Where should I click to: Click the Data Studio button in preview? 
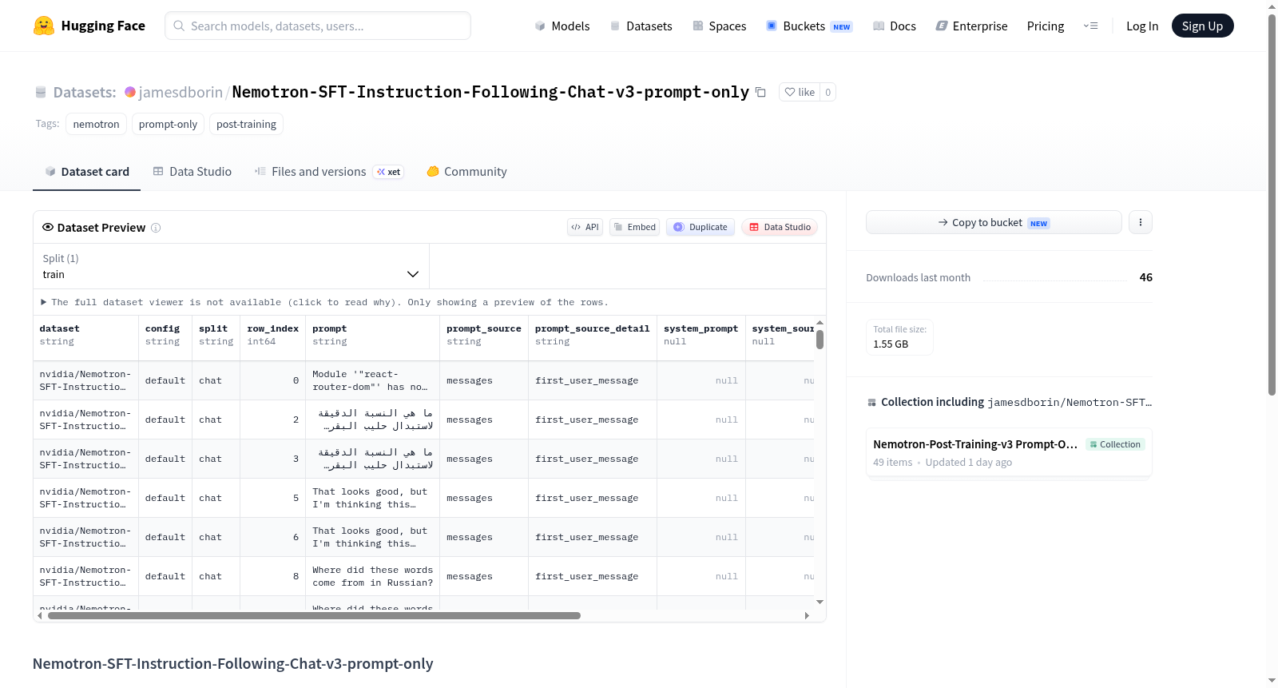780,227
